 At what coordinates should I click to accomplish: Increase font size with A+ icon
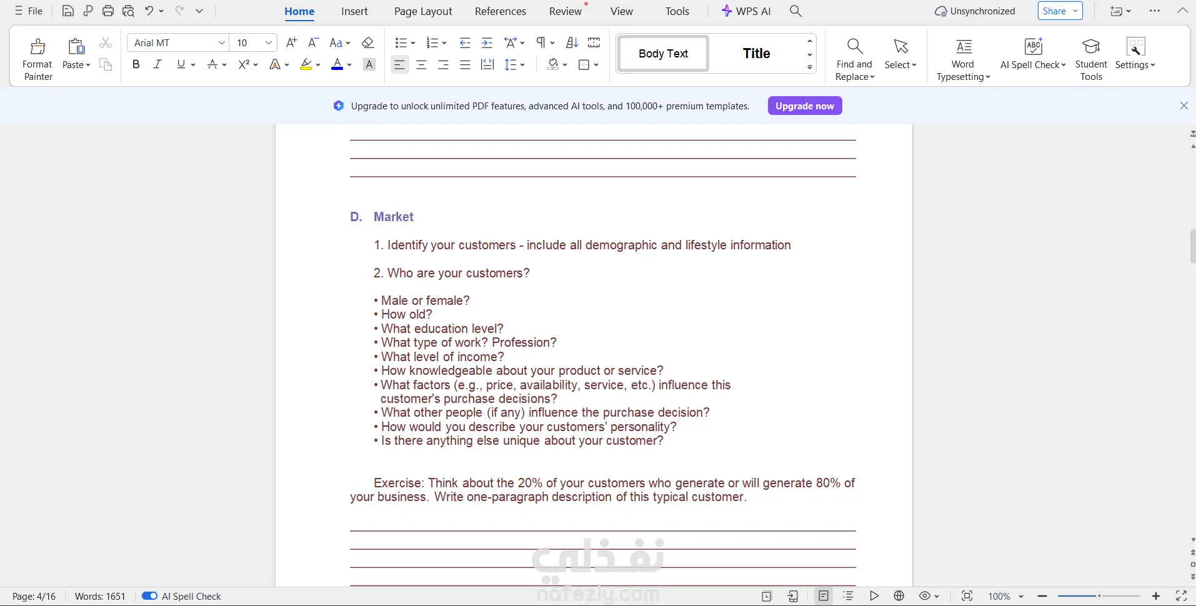291,42
